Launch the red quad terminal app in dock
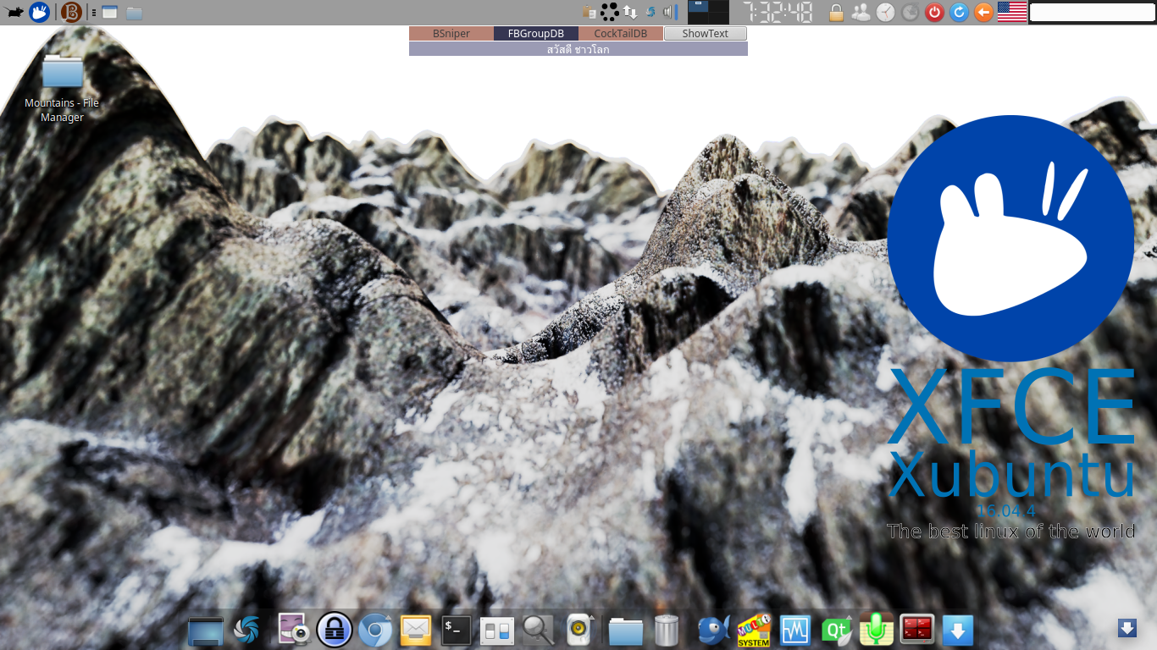Image resolution: width=1157 pixels, height=650 pixels. click(x=916, y=631)
